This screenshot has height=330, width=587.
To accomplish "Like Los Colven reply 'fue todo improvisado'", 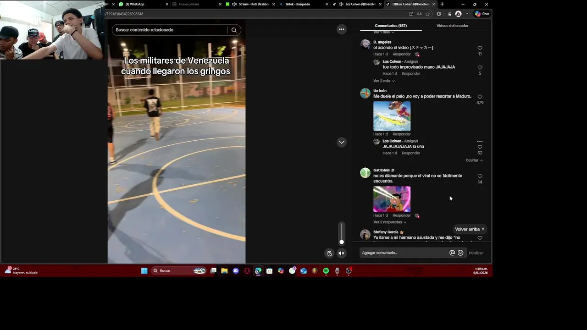I will [x=480, y=67].
